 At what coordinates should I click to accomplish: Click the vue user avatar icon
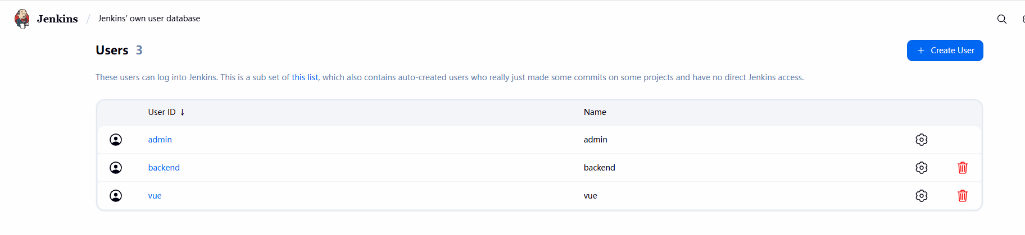116,196
